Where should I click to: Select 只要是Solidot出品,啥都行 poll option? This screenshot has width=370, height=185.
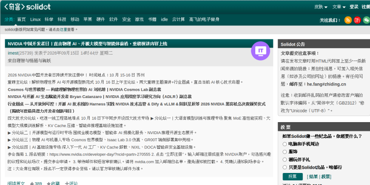285,167
